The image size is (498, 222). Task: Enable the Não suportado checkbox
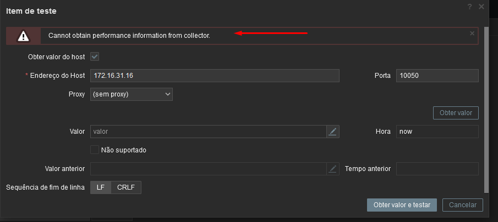tap(95, 150)
